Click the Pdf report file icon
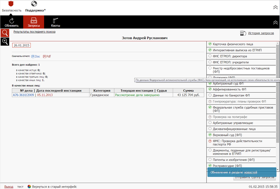This screenshot has width=280, height=189. (x=44, y=57)
